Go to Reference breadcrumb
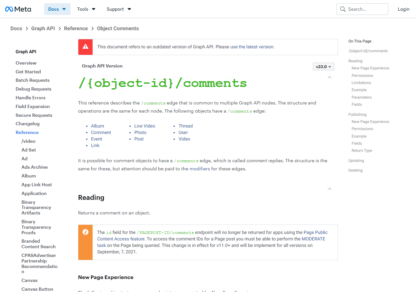 pyautogui.click(x=76, y=29)
